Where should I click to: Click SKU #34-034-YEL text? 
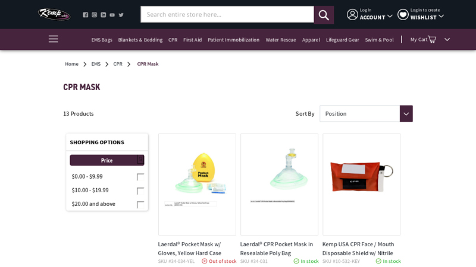(x=176, y=261)
